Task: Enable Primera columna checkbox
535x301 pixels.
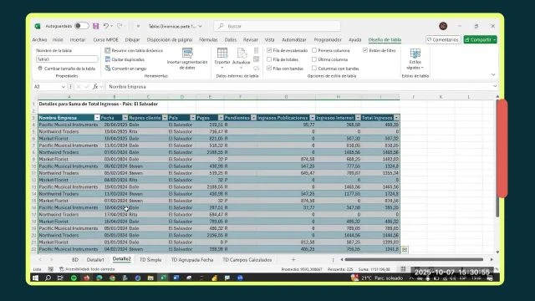Action: click(314, 50)
